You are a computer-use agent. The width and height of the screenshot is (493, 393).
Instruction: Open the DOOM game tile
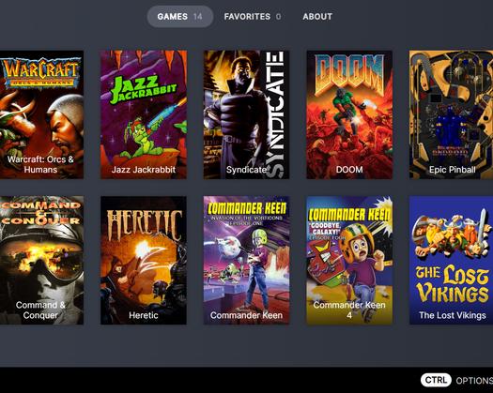point(349,114)
